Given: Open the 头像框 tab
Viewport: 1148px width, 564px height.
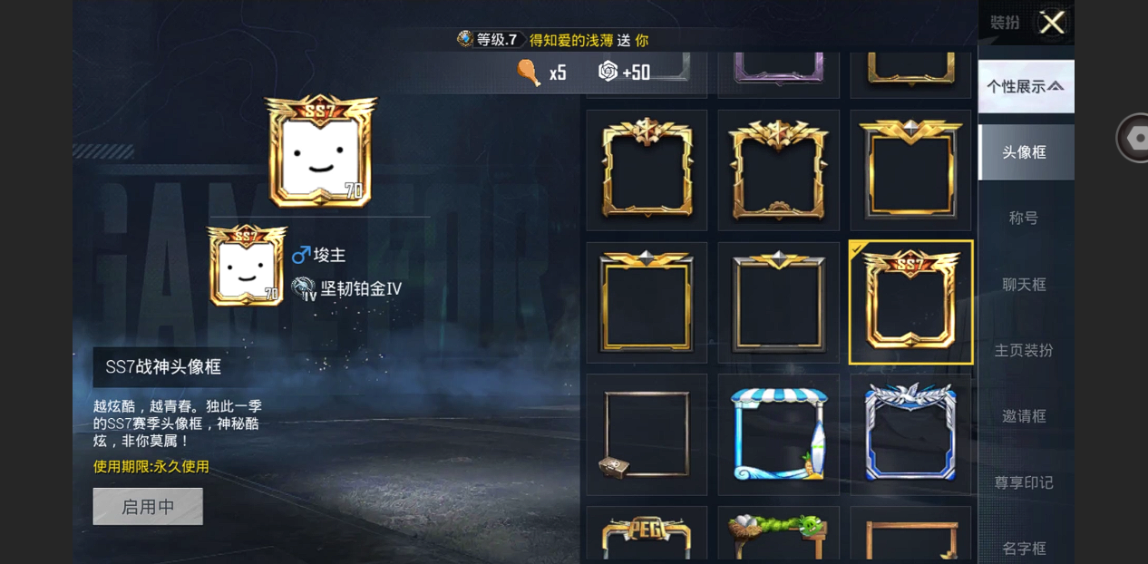Looking at the screenshot, I should 1026,152.
